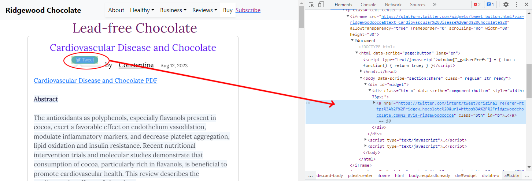The image size is (532, 181).
Task: Open DevTools settings gear
Action: click(506, 5)
